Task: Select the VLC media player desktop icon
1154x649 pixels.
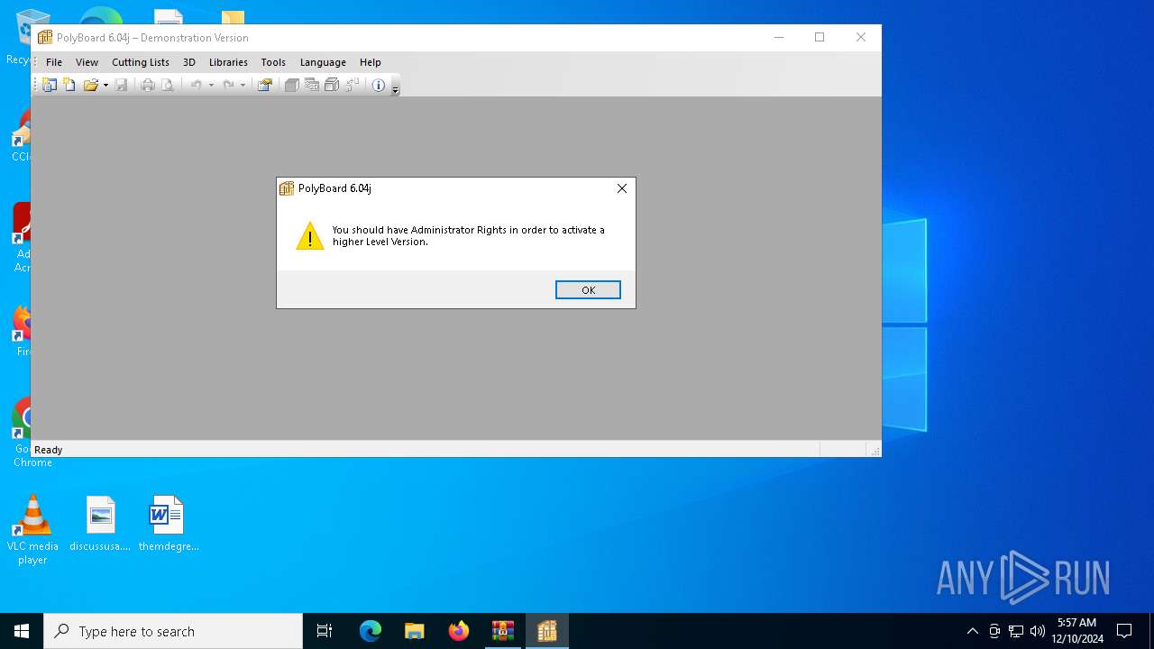Action: pyautogui.click(x=32, y=530)
